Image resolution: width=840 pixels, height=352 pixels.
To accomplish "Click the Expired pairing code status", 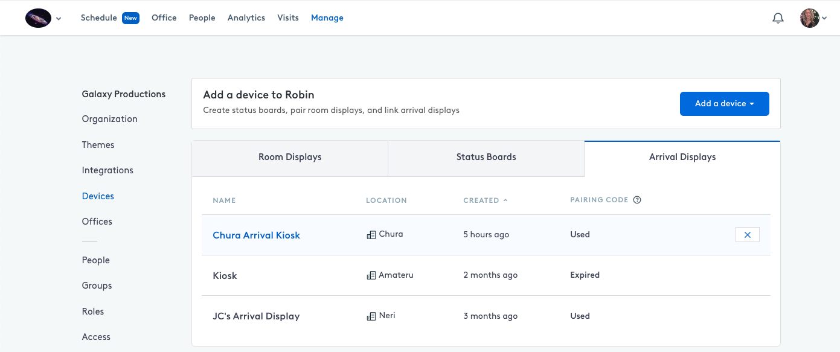I will click(585, 275).
